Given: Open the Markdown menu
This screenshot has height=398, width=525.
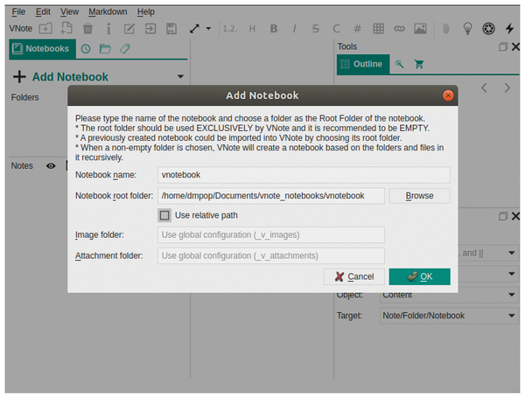Looking at the screenshot, I should (x=108, y=12).
